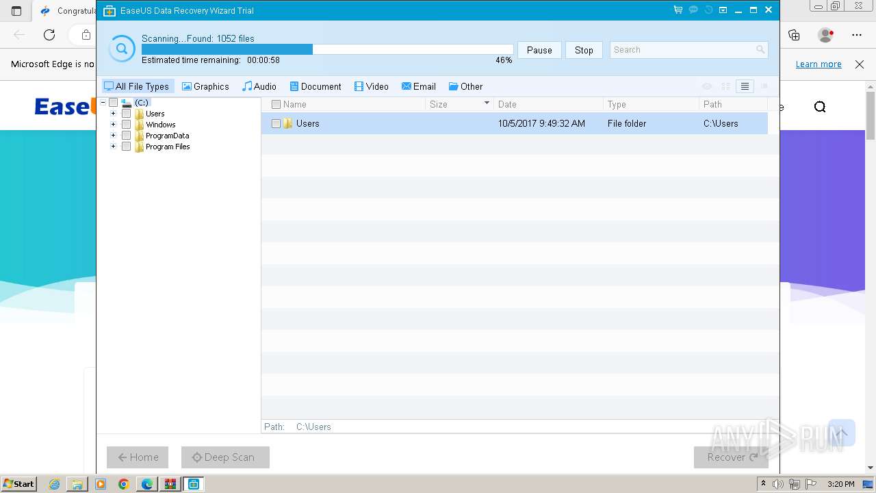Click the Home button
Image resolution: width=876 pixels, height=493 pixels.
click(138, 457)
